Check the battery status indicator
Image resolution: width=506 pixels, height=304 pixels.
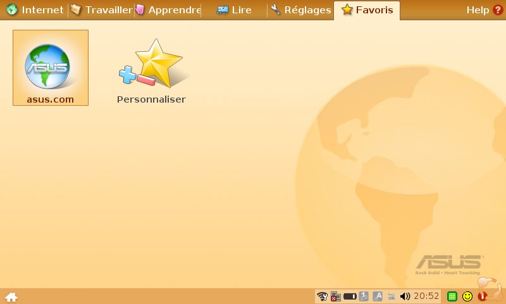(350, 296)
